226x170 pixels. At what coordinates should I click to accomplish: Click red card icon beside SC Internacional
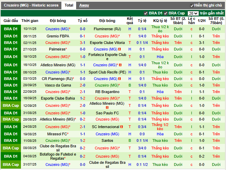(x=121, y=127)
